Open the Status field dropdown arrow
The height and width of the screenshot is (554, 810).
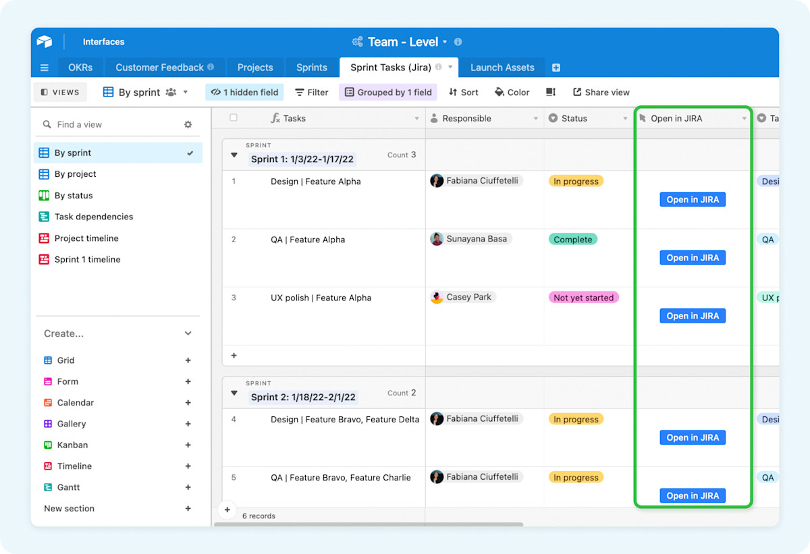point(626,118)
